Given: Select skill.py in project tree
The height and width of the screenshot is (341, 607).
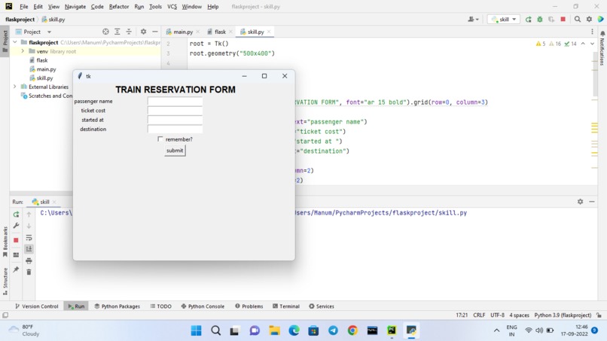Looking at the screenshot, I should [44, 78].
